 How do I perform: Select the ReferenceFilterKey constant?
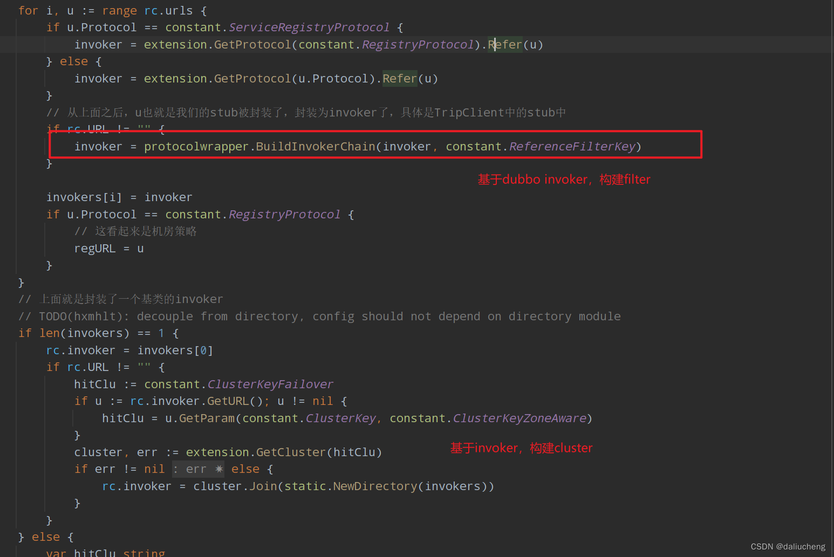[572, 147]
